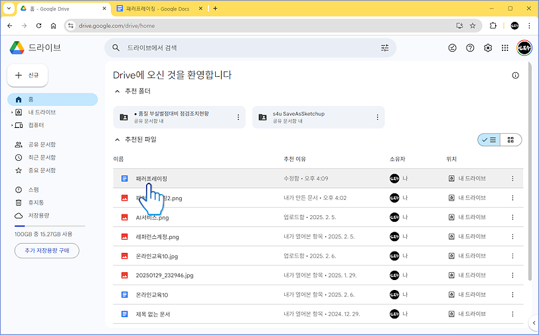
Task: Switch to grid layout view
Action: point(511,140)
